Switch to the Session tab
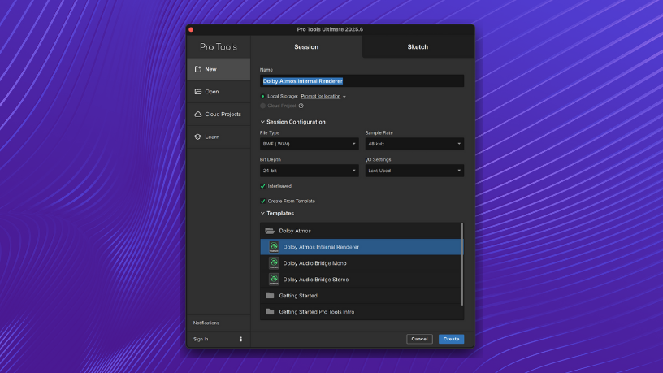 [306, 46]
